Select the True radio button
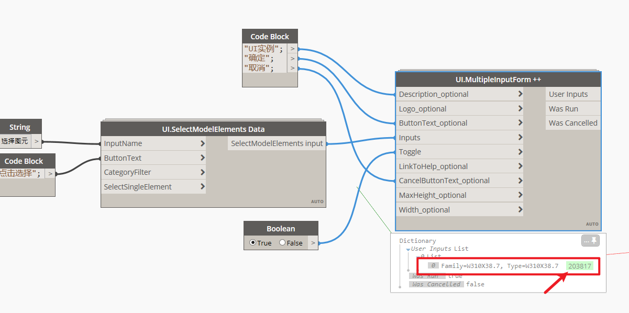 pyautogui.click(x=253, y=242)
